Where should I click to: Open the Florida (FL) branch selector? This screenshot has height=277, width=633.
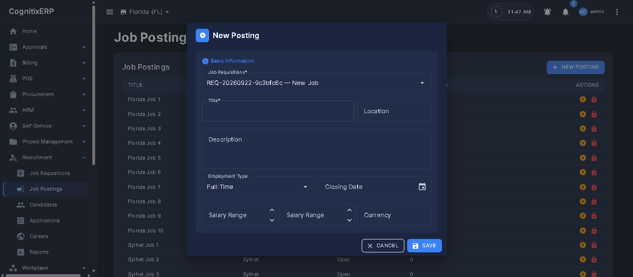click(x=145, y=12)
